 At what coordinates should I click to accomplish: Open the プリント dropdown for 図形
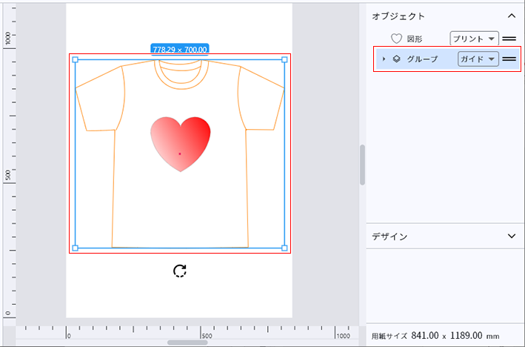point(473,39)
